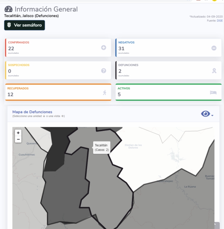Screen dimensions: 224x229
Task: Zoom out the map with minus button
Action: [x=18, y=139]
